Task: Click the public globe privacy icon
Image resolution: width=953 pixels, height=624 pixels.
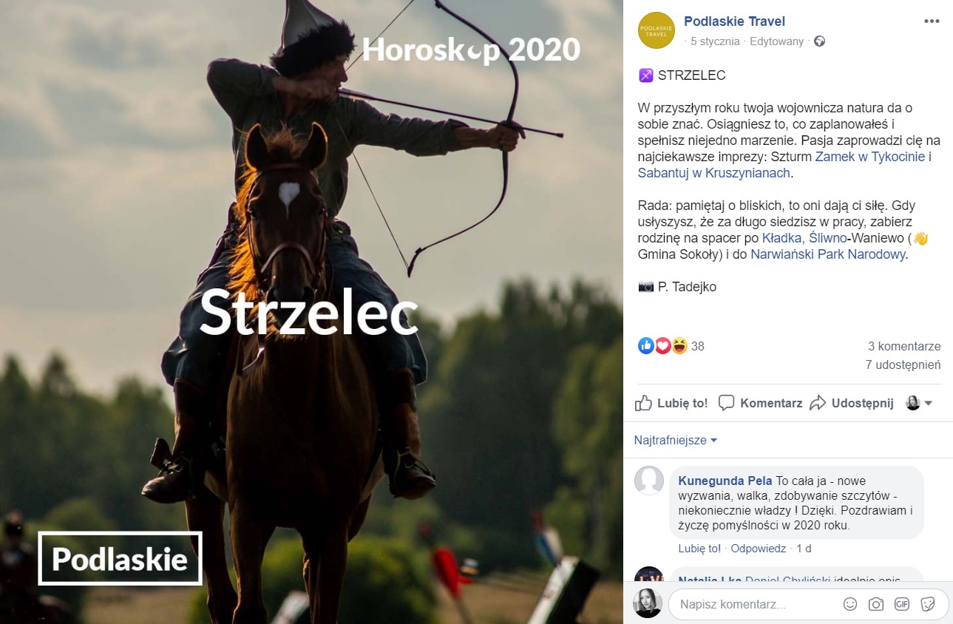Action: 819,41
